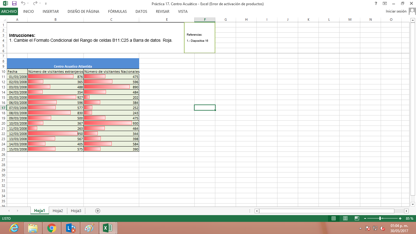
Task: Click the Save icon in the quick access toolbar
Action: pos(14,4)
